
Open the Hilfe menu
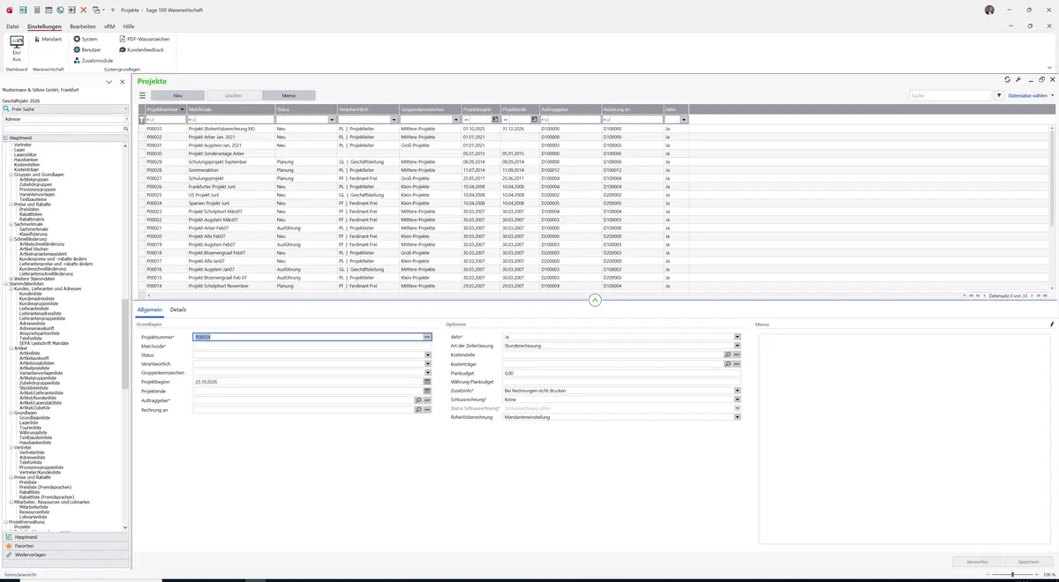pyautogui.click(x=128, y=26)
